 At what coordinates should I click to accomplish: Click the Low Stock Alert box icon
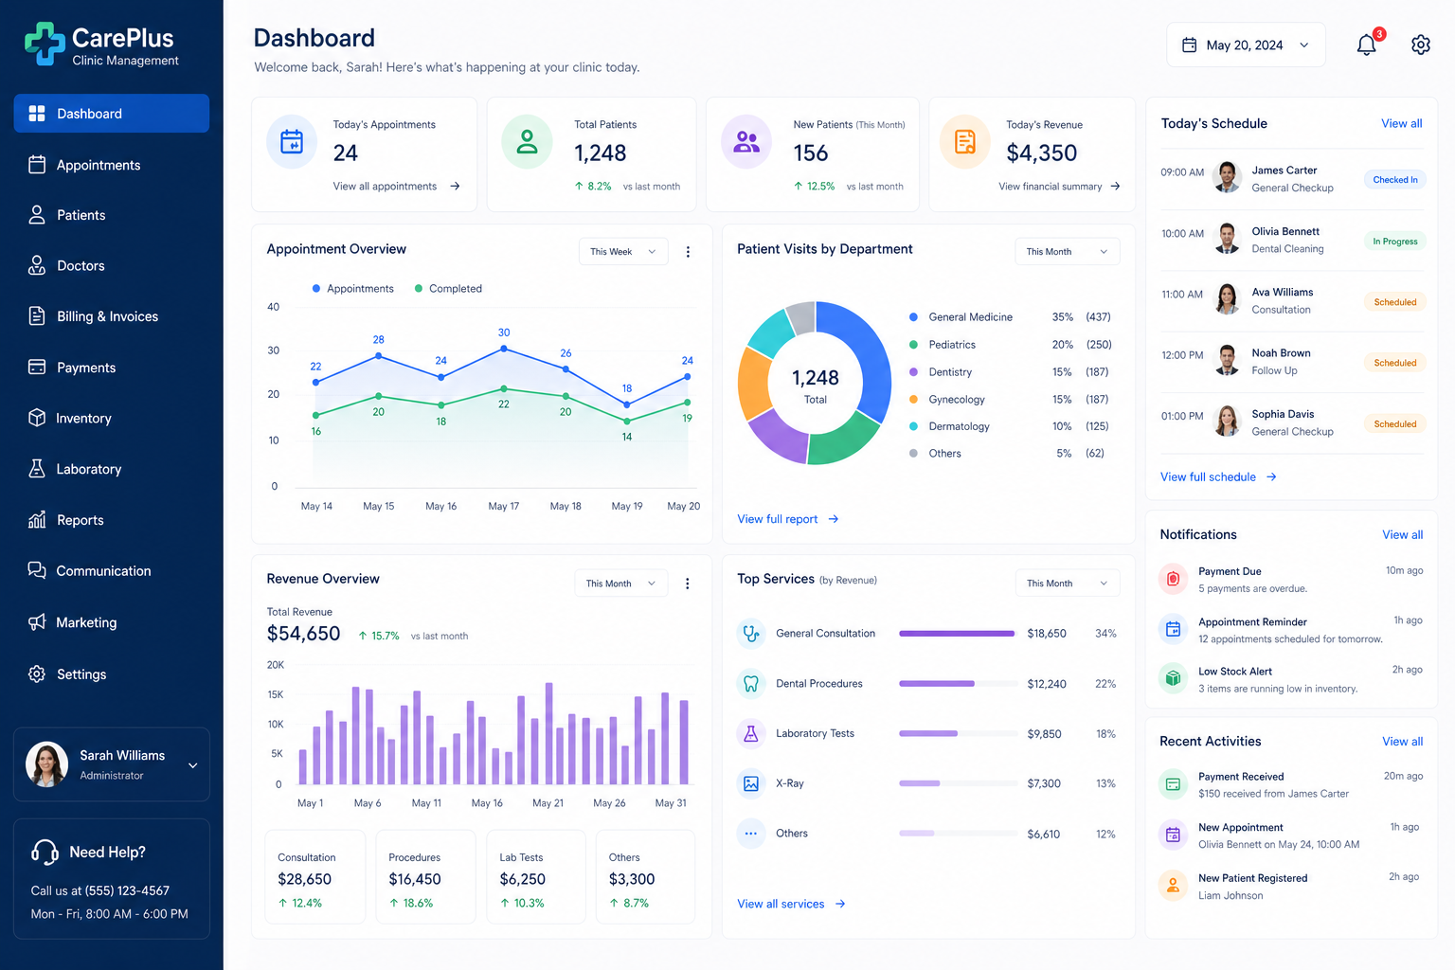[1173, 678]
